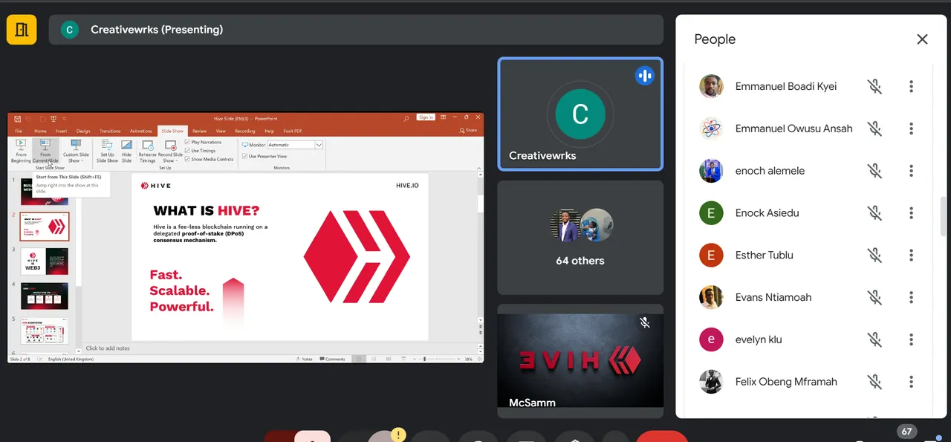Click participant count badge showing 67
The height and width of the screenshot is (442, 951).
coord(906,432)
